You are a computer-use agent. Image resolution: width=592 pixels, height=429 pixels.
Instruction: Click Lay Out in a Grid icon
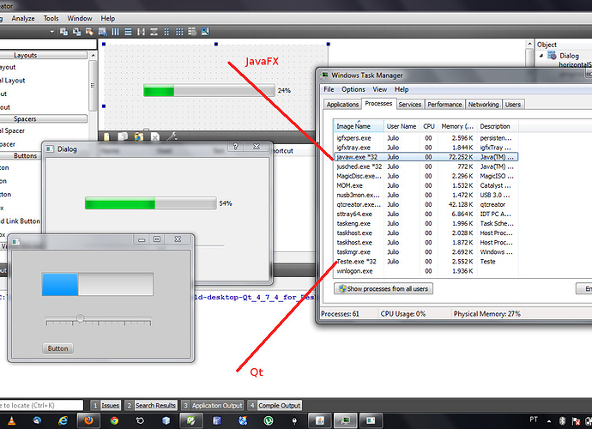coord(179,32)
